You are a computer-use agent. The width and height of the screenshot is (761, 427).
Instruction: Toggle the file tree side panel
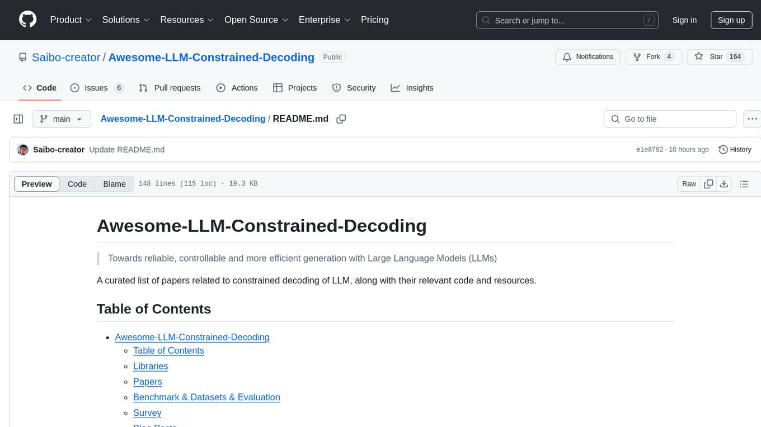tap(18, 119)
